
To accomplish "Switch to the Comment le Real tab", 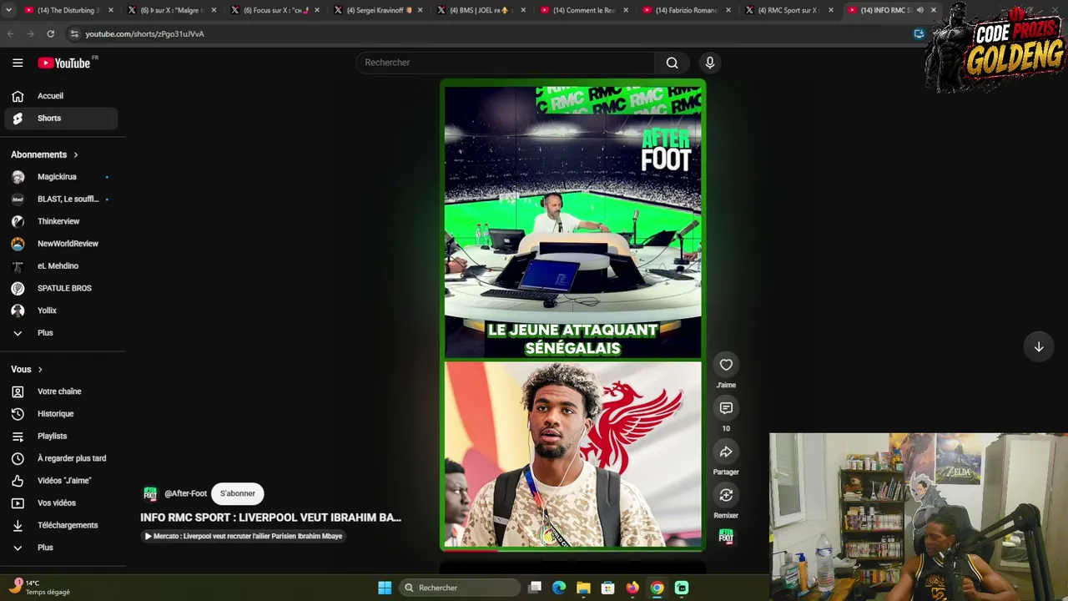I will coord(583,10).
